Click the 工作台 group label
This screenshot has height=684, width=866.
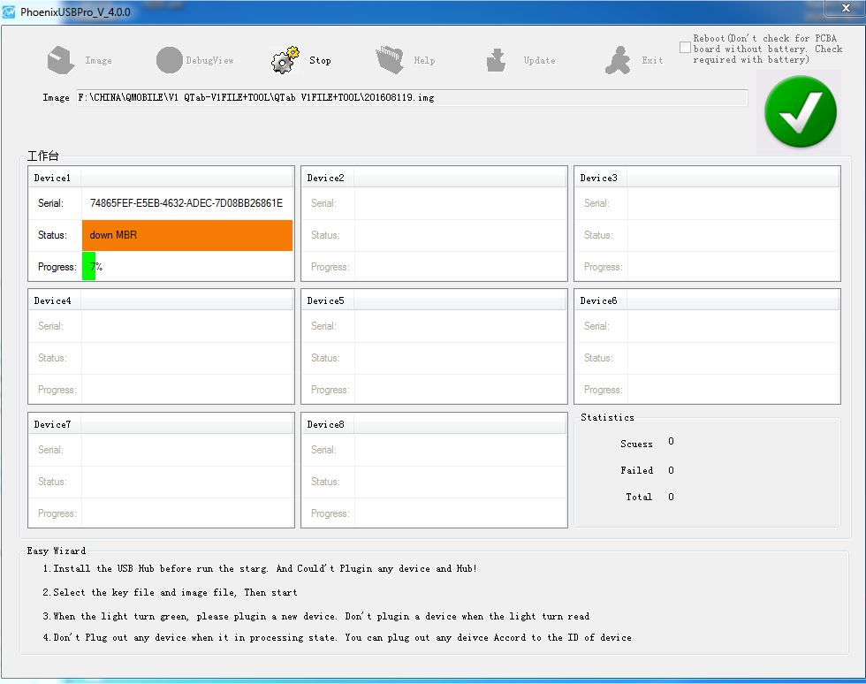click(43, 156)
